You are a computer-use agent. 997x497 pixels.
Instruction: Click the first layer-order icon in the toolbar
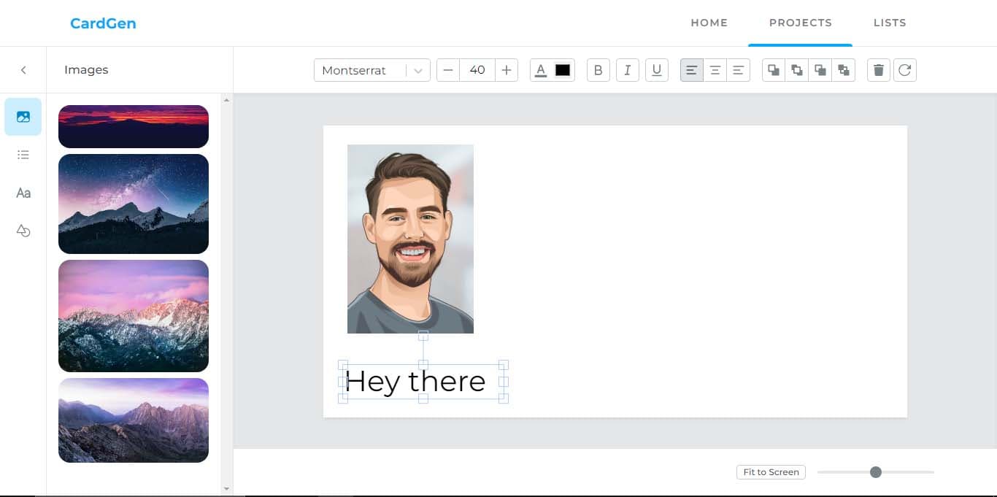click(774, 70)
